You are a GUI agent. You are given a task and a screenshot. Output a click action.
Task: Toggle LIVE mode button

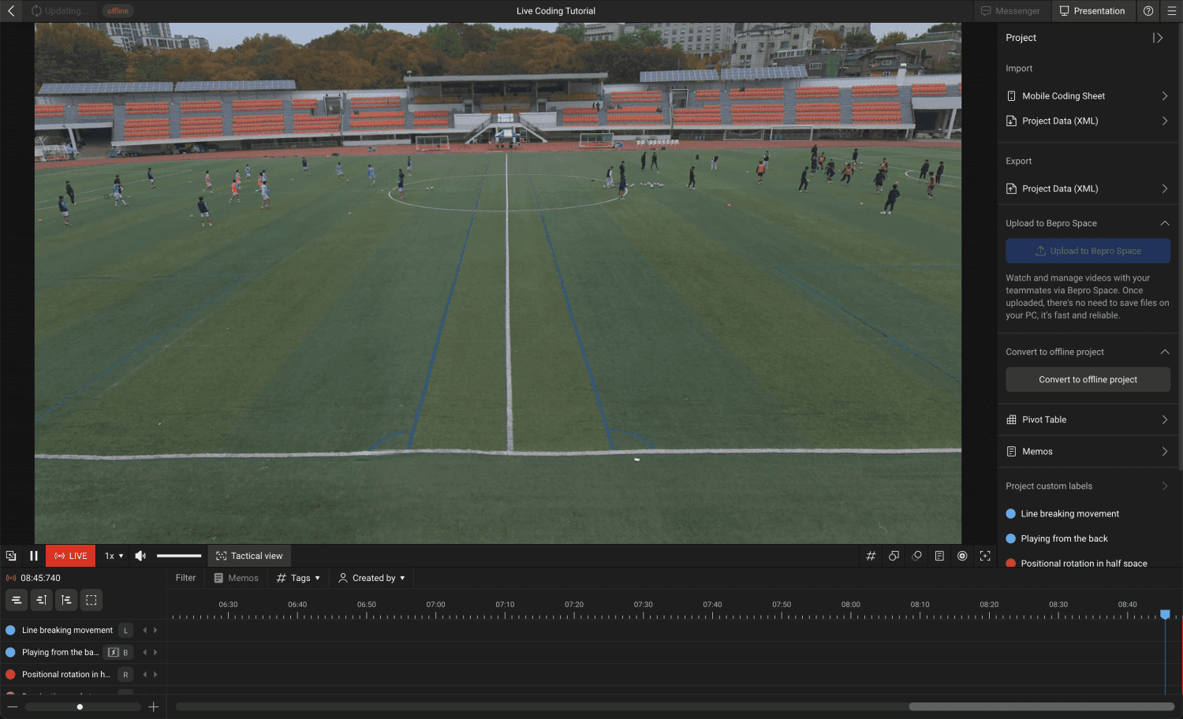(x=70, y=556)
